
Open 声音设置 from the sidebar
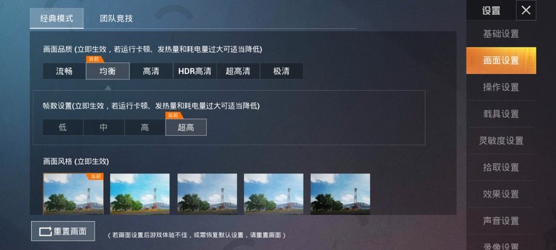click(500, 220)
